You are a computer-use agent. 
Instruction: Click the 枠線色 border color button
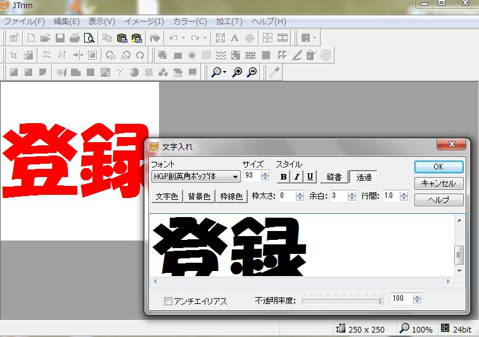coord(231,196)
